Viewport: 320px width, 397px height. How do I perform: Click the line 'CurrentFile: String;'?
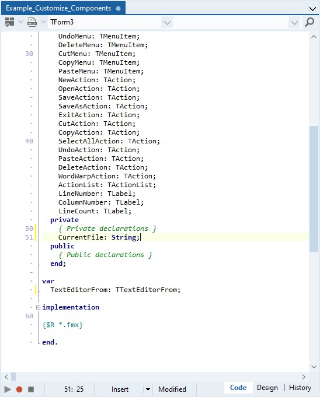99,237
